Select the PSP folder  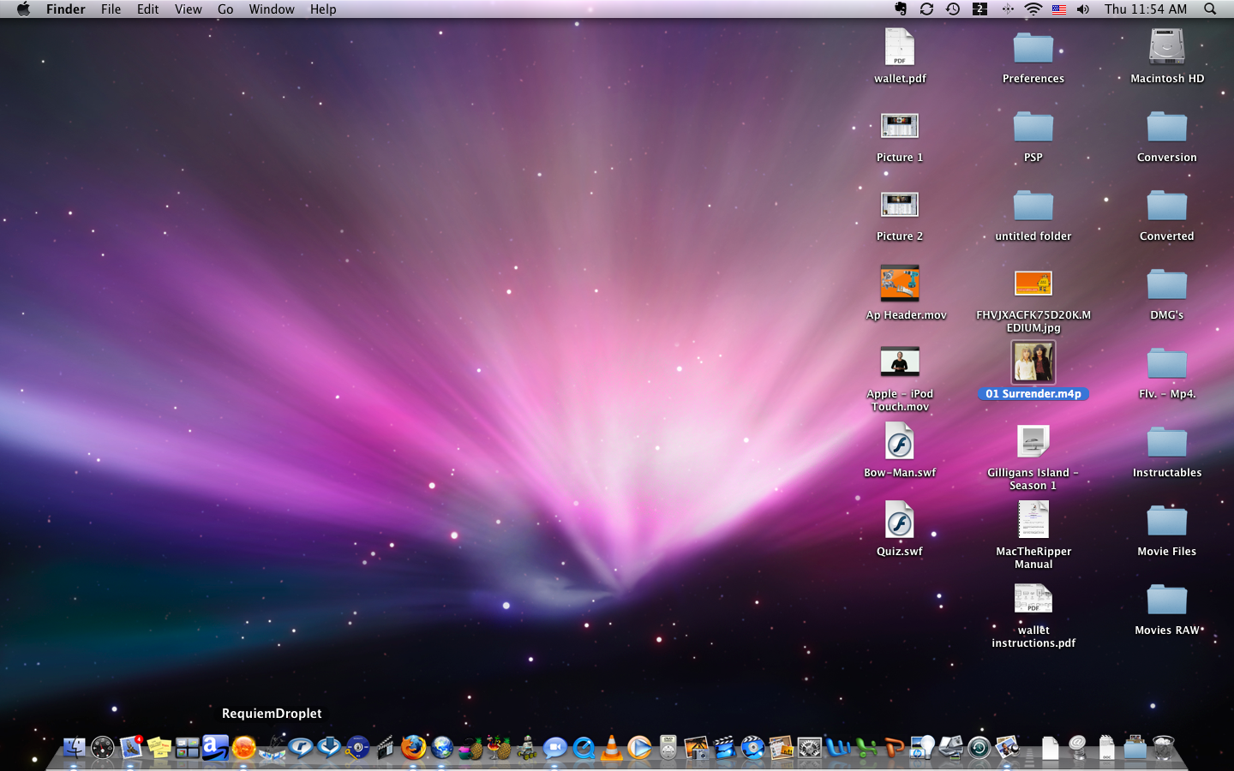(x=1033, y=127)
